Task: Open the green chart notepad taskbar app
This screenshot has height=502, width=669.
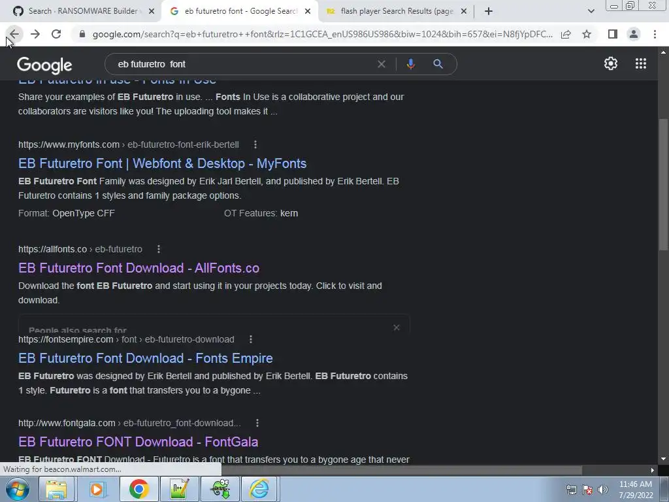Action: click(x=179, y=489)
